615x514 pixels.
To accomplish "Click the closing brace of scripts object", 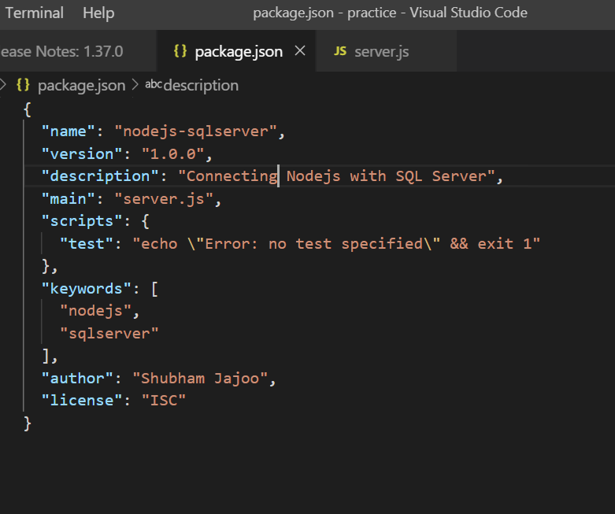I will 46,266.
